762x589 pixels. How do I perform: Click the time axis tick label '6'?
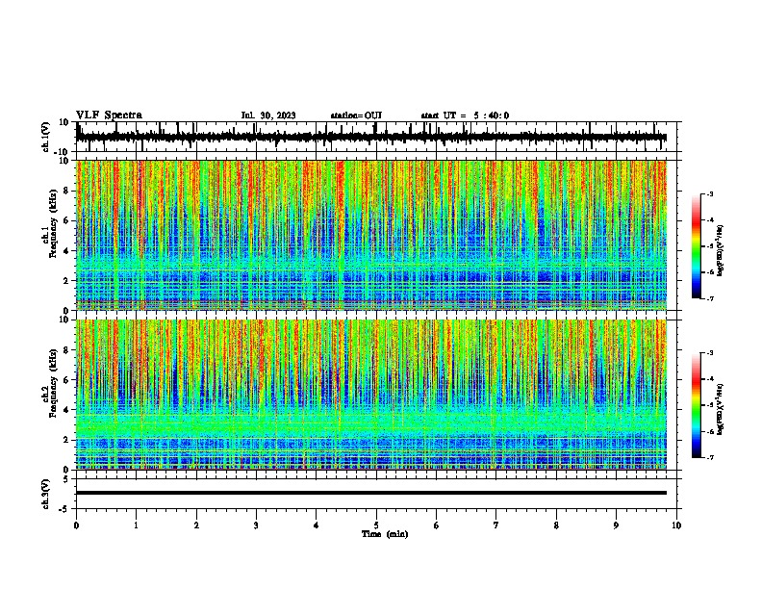coord(437,525)
